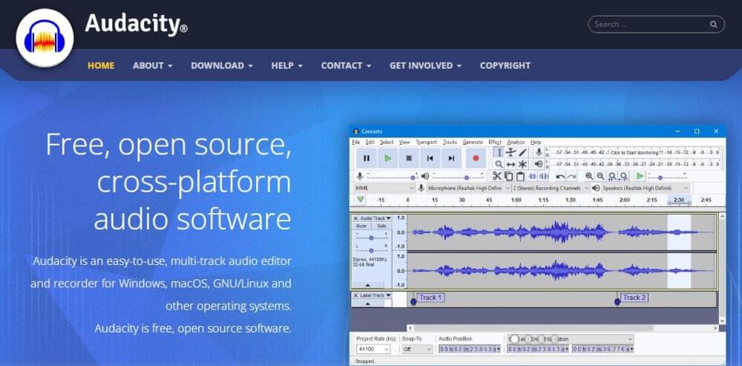This screenshot has width=742, height=366.
Task: Open the Recording Channels dropdown
Action: tap(551, 188)
